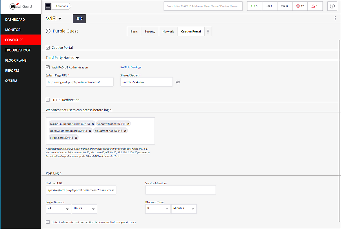Remove the stripe.com:80,443 website entry
This screenshot has width=341, height=229.
point(76,137)
